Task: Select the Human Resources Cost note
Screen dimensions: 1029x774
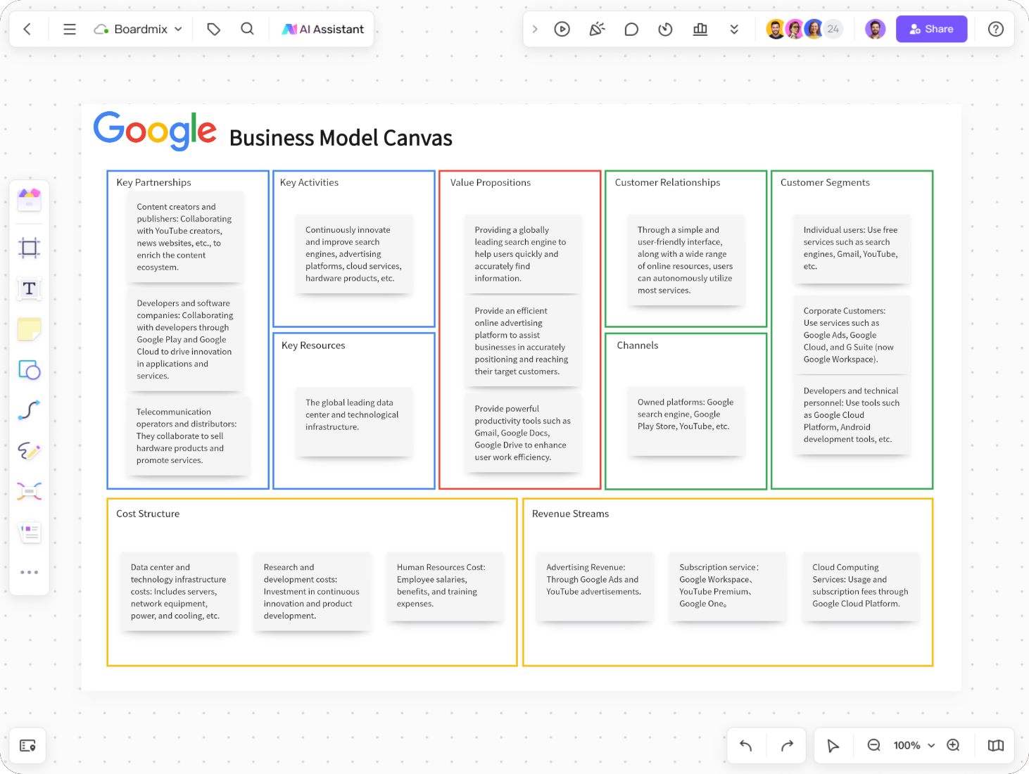Action: point(445,586)
